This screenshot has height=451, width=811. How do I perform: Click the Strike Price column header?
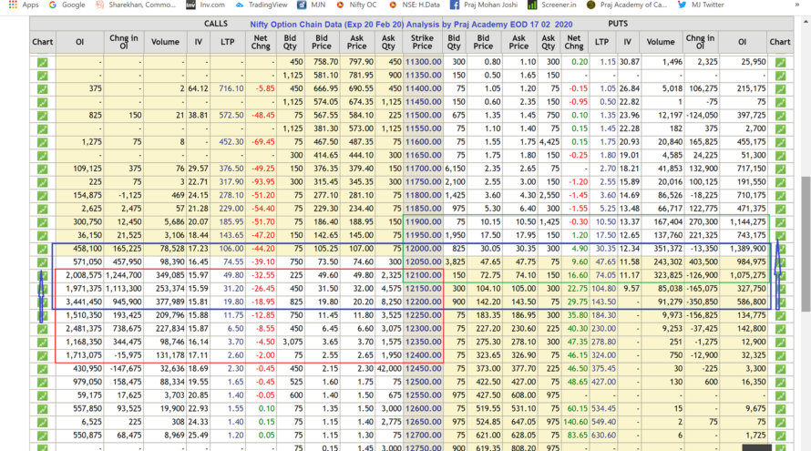(422, 42)
